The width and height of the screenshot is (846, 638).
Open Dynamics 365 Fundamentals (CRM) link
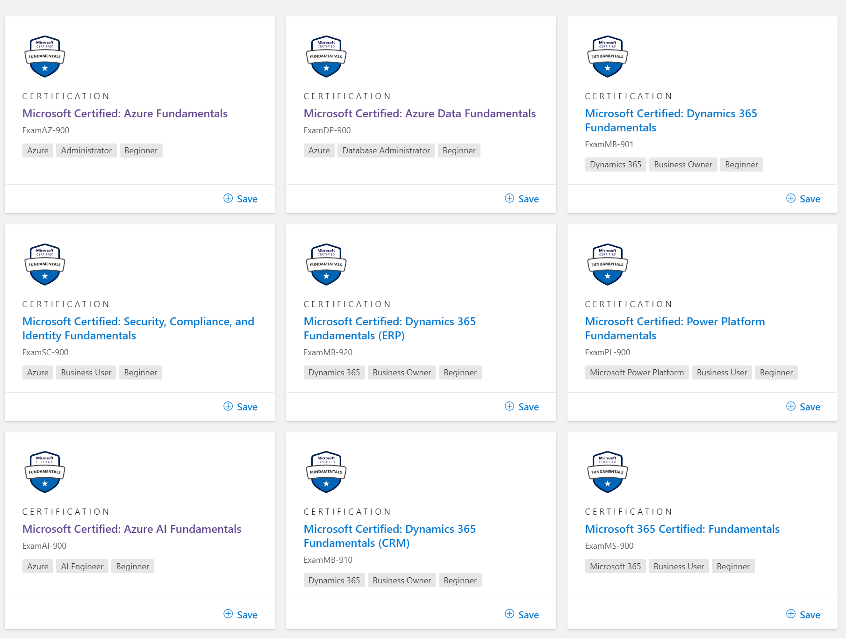coord(390,536)
